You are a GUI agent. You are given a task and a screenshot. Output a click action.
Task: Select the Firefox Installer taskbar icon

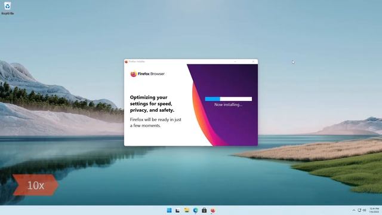[213, 210]
